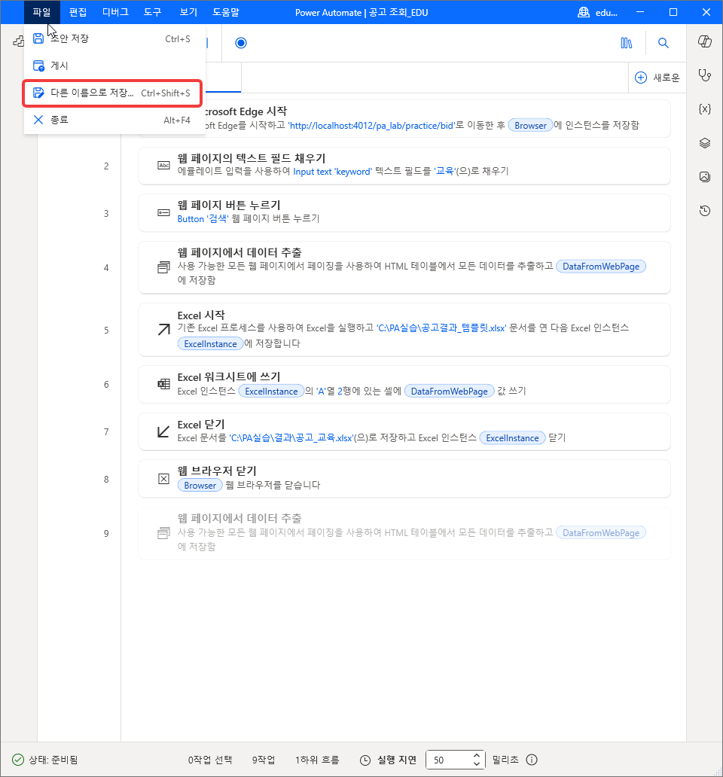Click the '교육' value link in action 2
Image resolution: width=723 pixels, height=777 pixels.
(x=446, y=171)
